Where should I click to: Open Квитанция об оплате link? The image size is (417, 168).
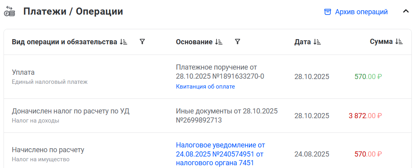(205, 87)
